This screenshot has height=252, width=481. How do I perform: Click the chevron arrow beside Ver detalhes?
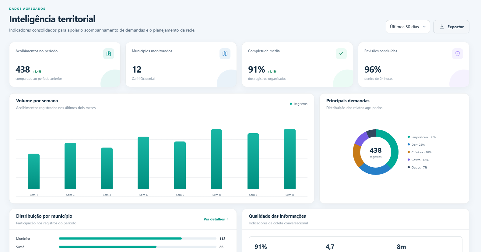pos(228,219)
